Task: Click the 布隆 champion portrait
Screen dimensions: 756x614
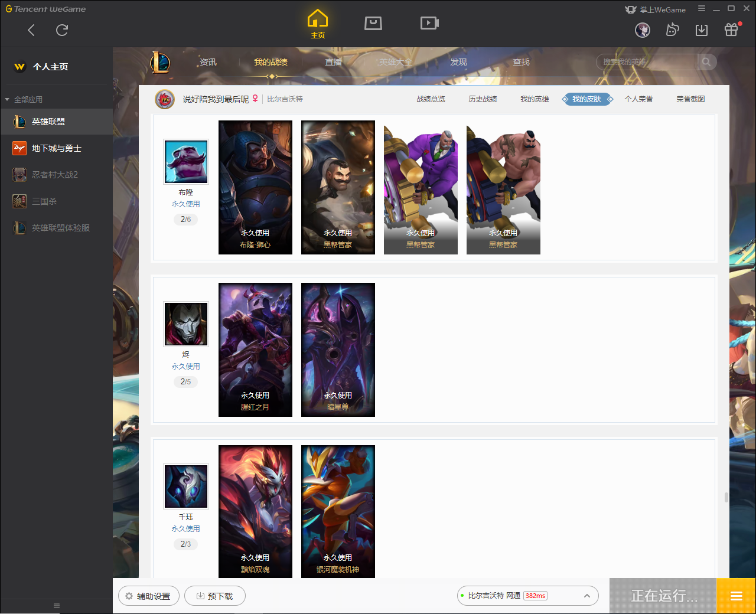Action: click(x=186, y=162)
